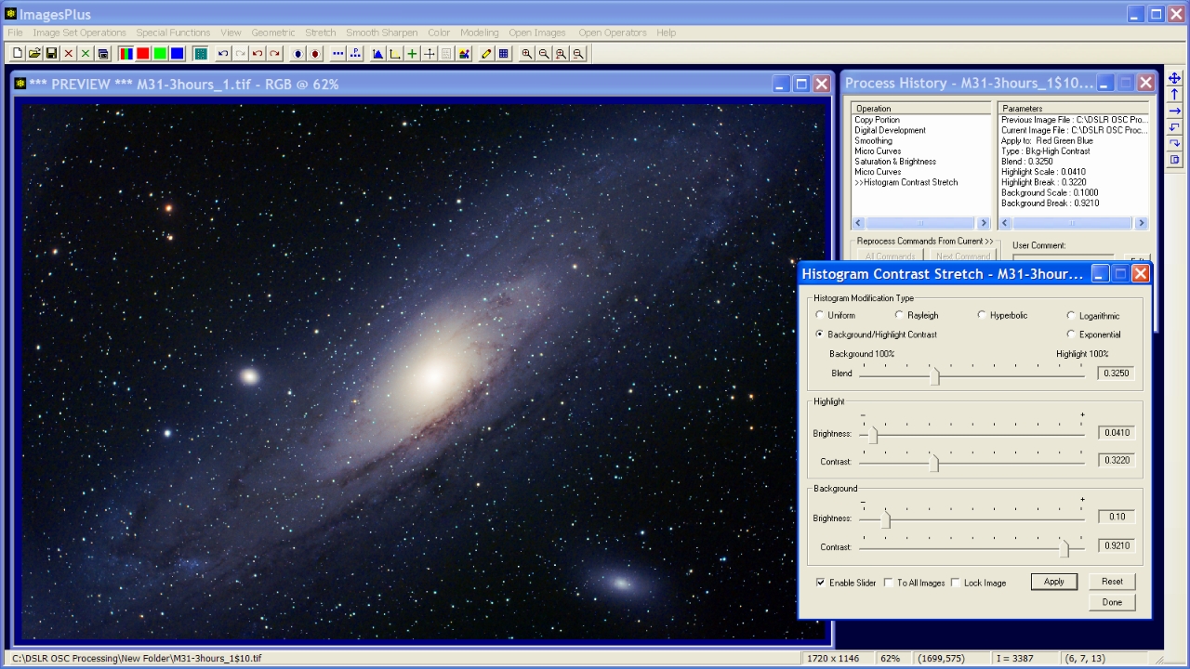Click the black crosshair toolbar icon
1190x669 pixels.
(x=429, y=54)
